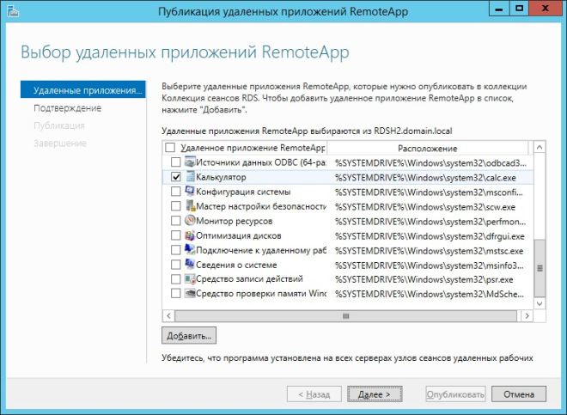Viewport: 567px width, 415px height.
Task: Click the Оптимизация дисков icon
Action: coord(189,235)
